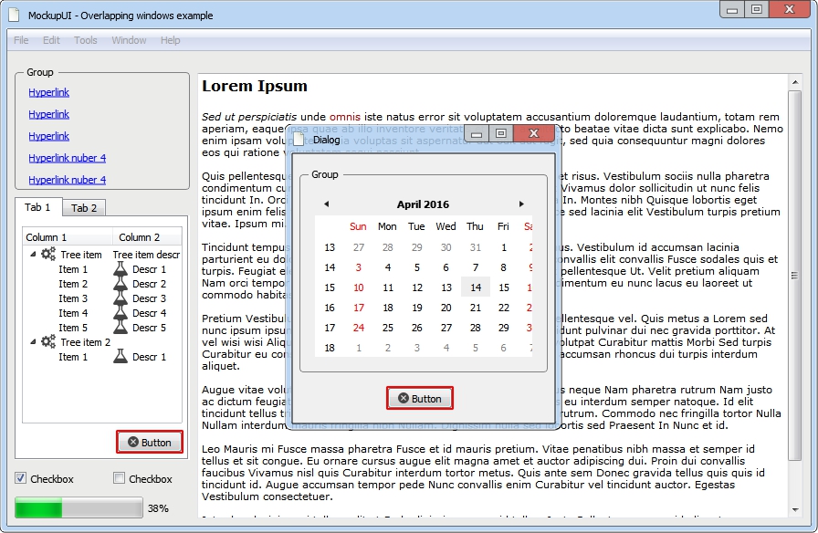This screenshot has width=818, height=533.
Task: Enable the unchecked Checkbox on the right
Action: pos(119,477)
